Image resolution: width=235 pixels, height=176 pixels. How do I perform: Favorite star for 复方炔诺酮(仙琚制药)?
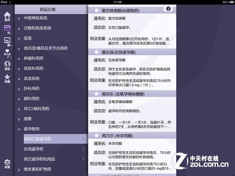(97, 10)
